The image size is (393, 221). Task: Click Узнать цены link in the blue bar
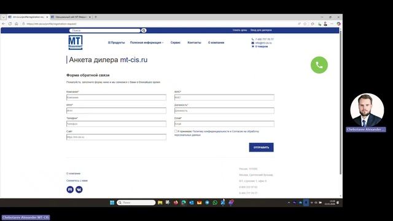(240, 30)
